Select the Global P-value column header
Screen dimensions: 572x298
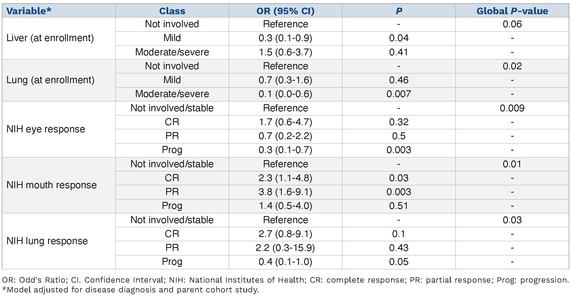512,11
